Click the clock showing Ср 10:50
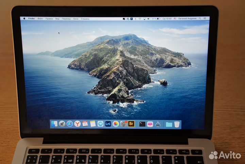This screenshot has height=164, width=245. pyautogui.click(x=167, y=19)
